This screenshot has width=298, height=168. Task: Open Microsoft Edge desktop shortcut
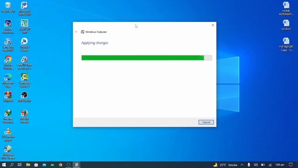tap(8, 81)
